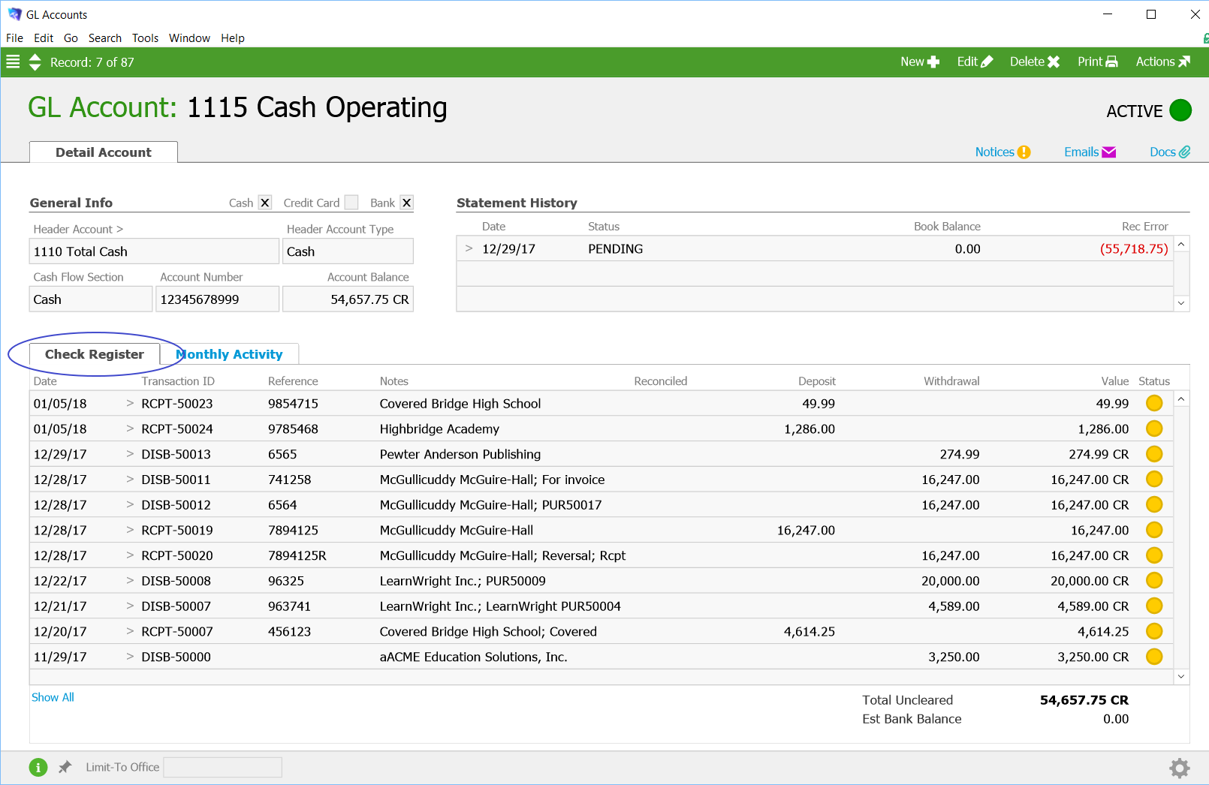Uncheck the Bank checkbox
This screenshot has width=1209, height=785.
(x=406, y=203)
